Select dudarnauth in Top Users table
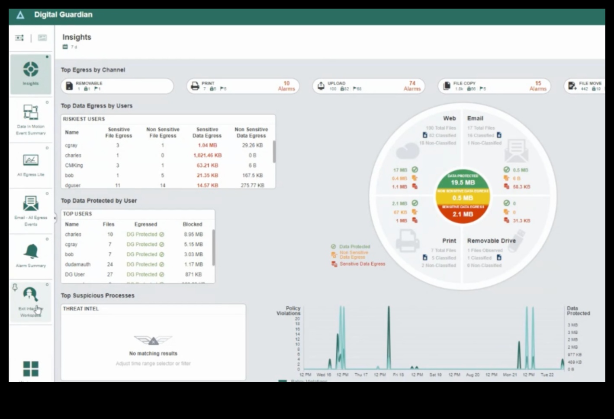614x419 pixels. [x=77, y=264]
